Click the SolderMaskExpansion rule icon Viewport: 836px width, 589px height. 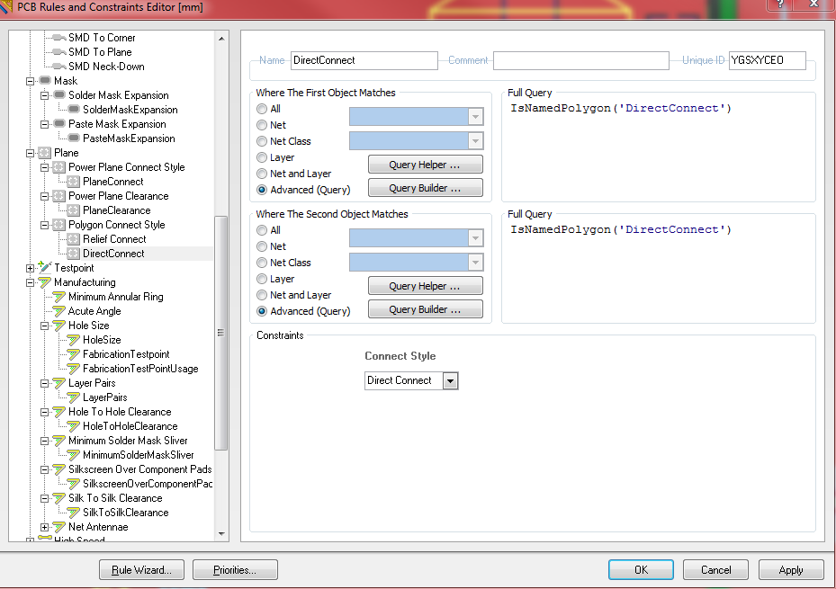74,109
